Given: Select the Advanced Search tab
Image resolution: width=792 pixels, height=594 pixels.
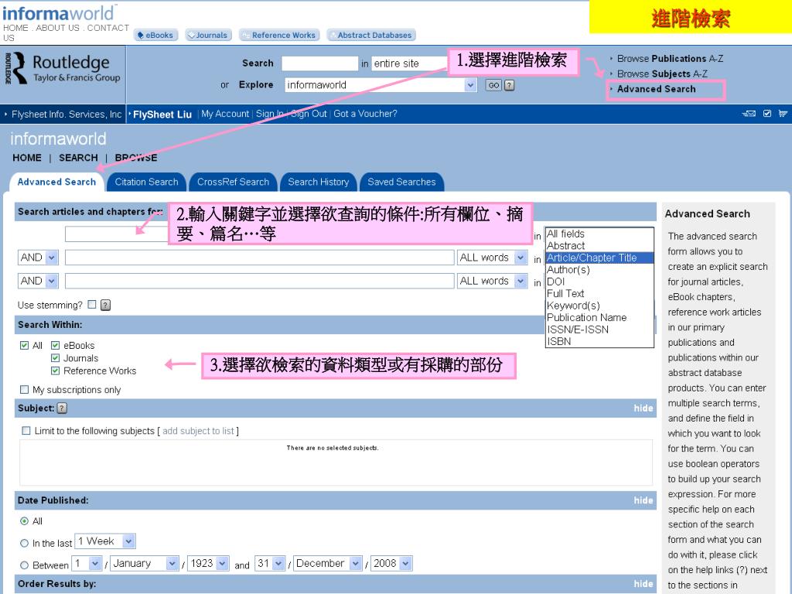Looking at the screenshot, I should point(56,182).
